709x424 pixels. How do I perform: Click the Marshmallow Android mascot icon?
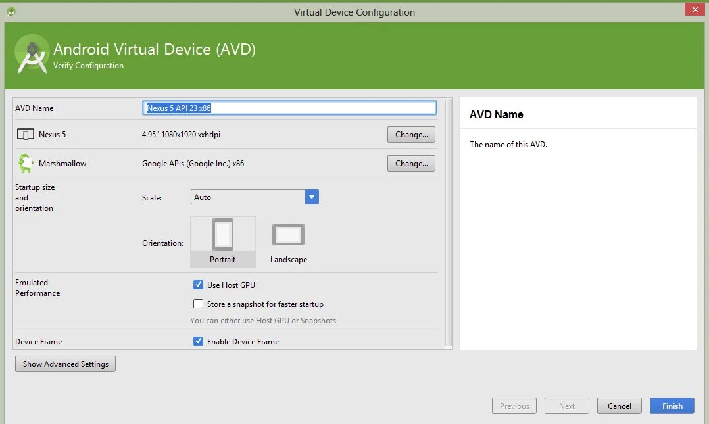point(26,163)
